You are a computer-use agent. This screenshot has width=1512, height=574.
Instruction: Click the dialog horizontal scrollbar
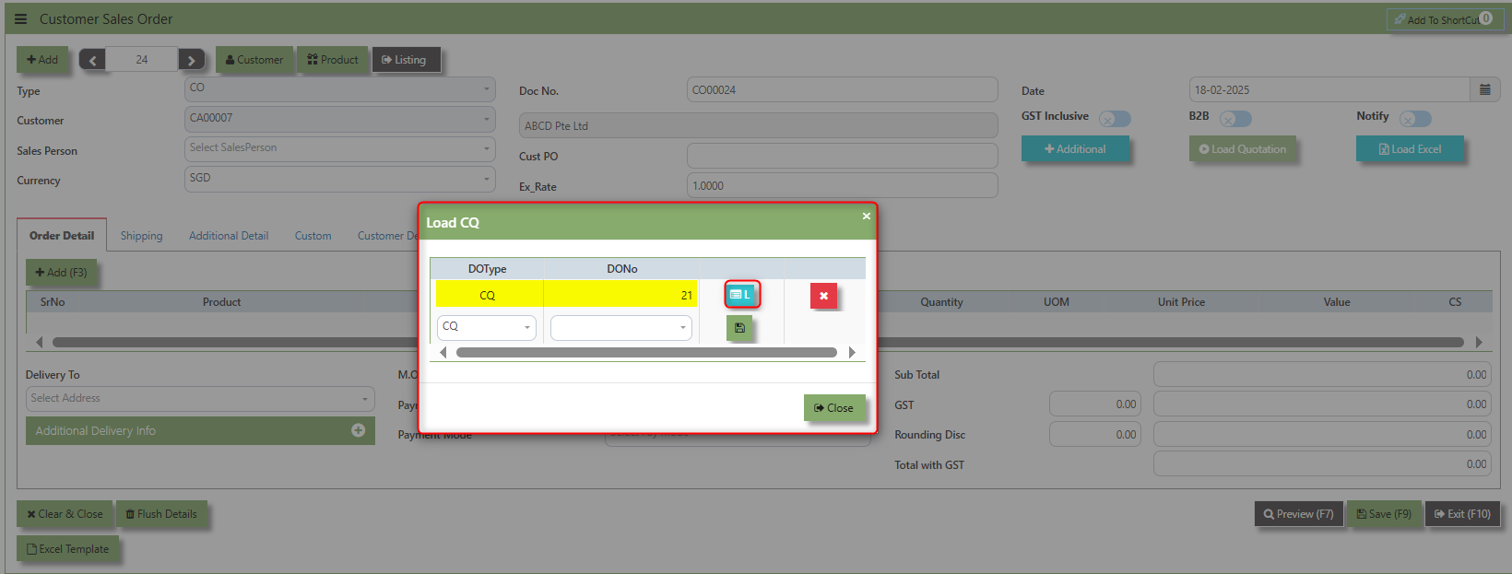point(646,352)
